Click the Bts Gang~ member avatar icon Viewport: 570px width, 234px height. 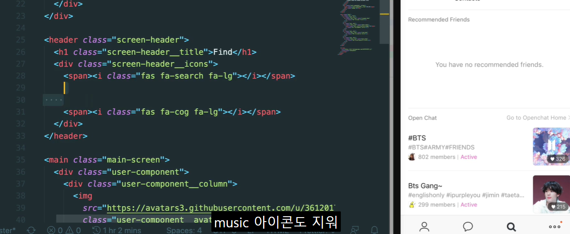[x=412, y=205]
